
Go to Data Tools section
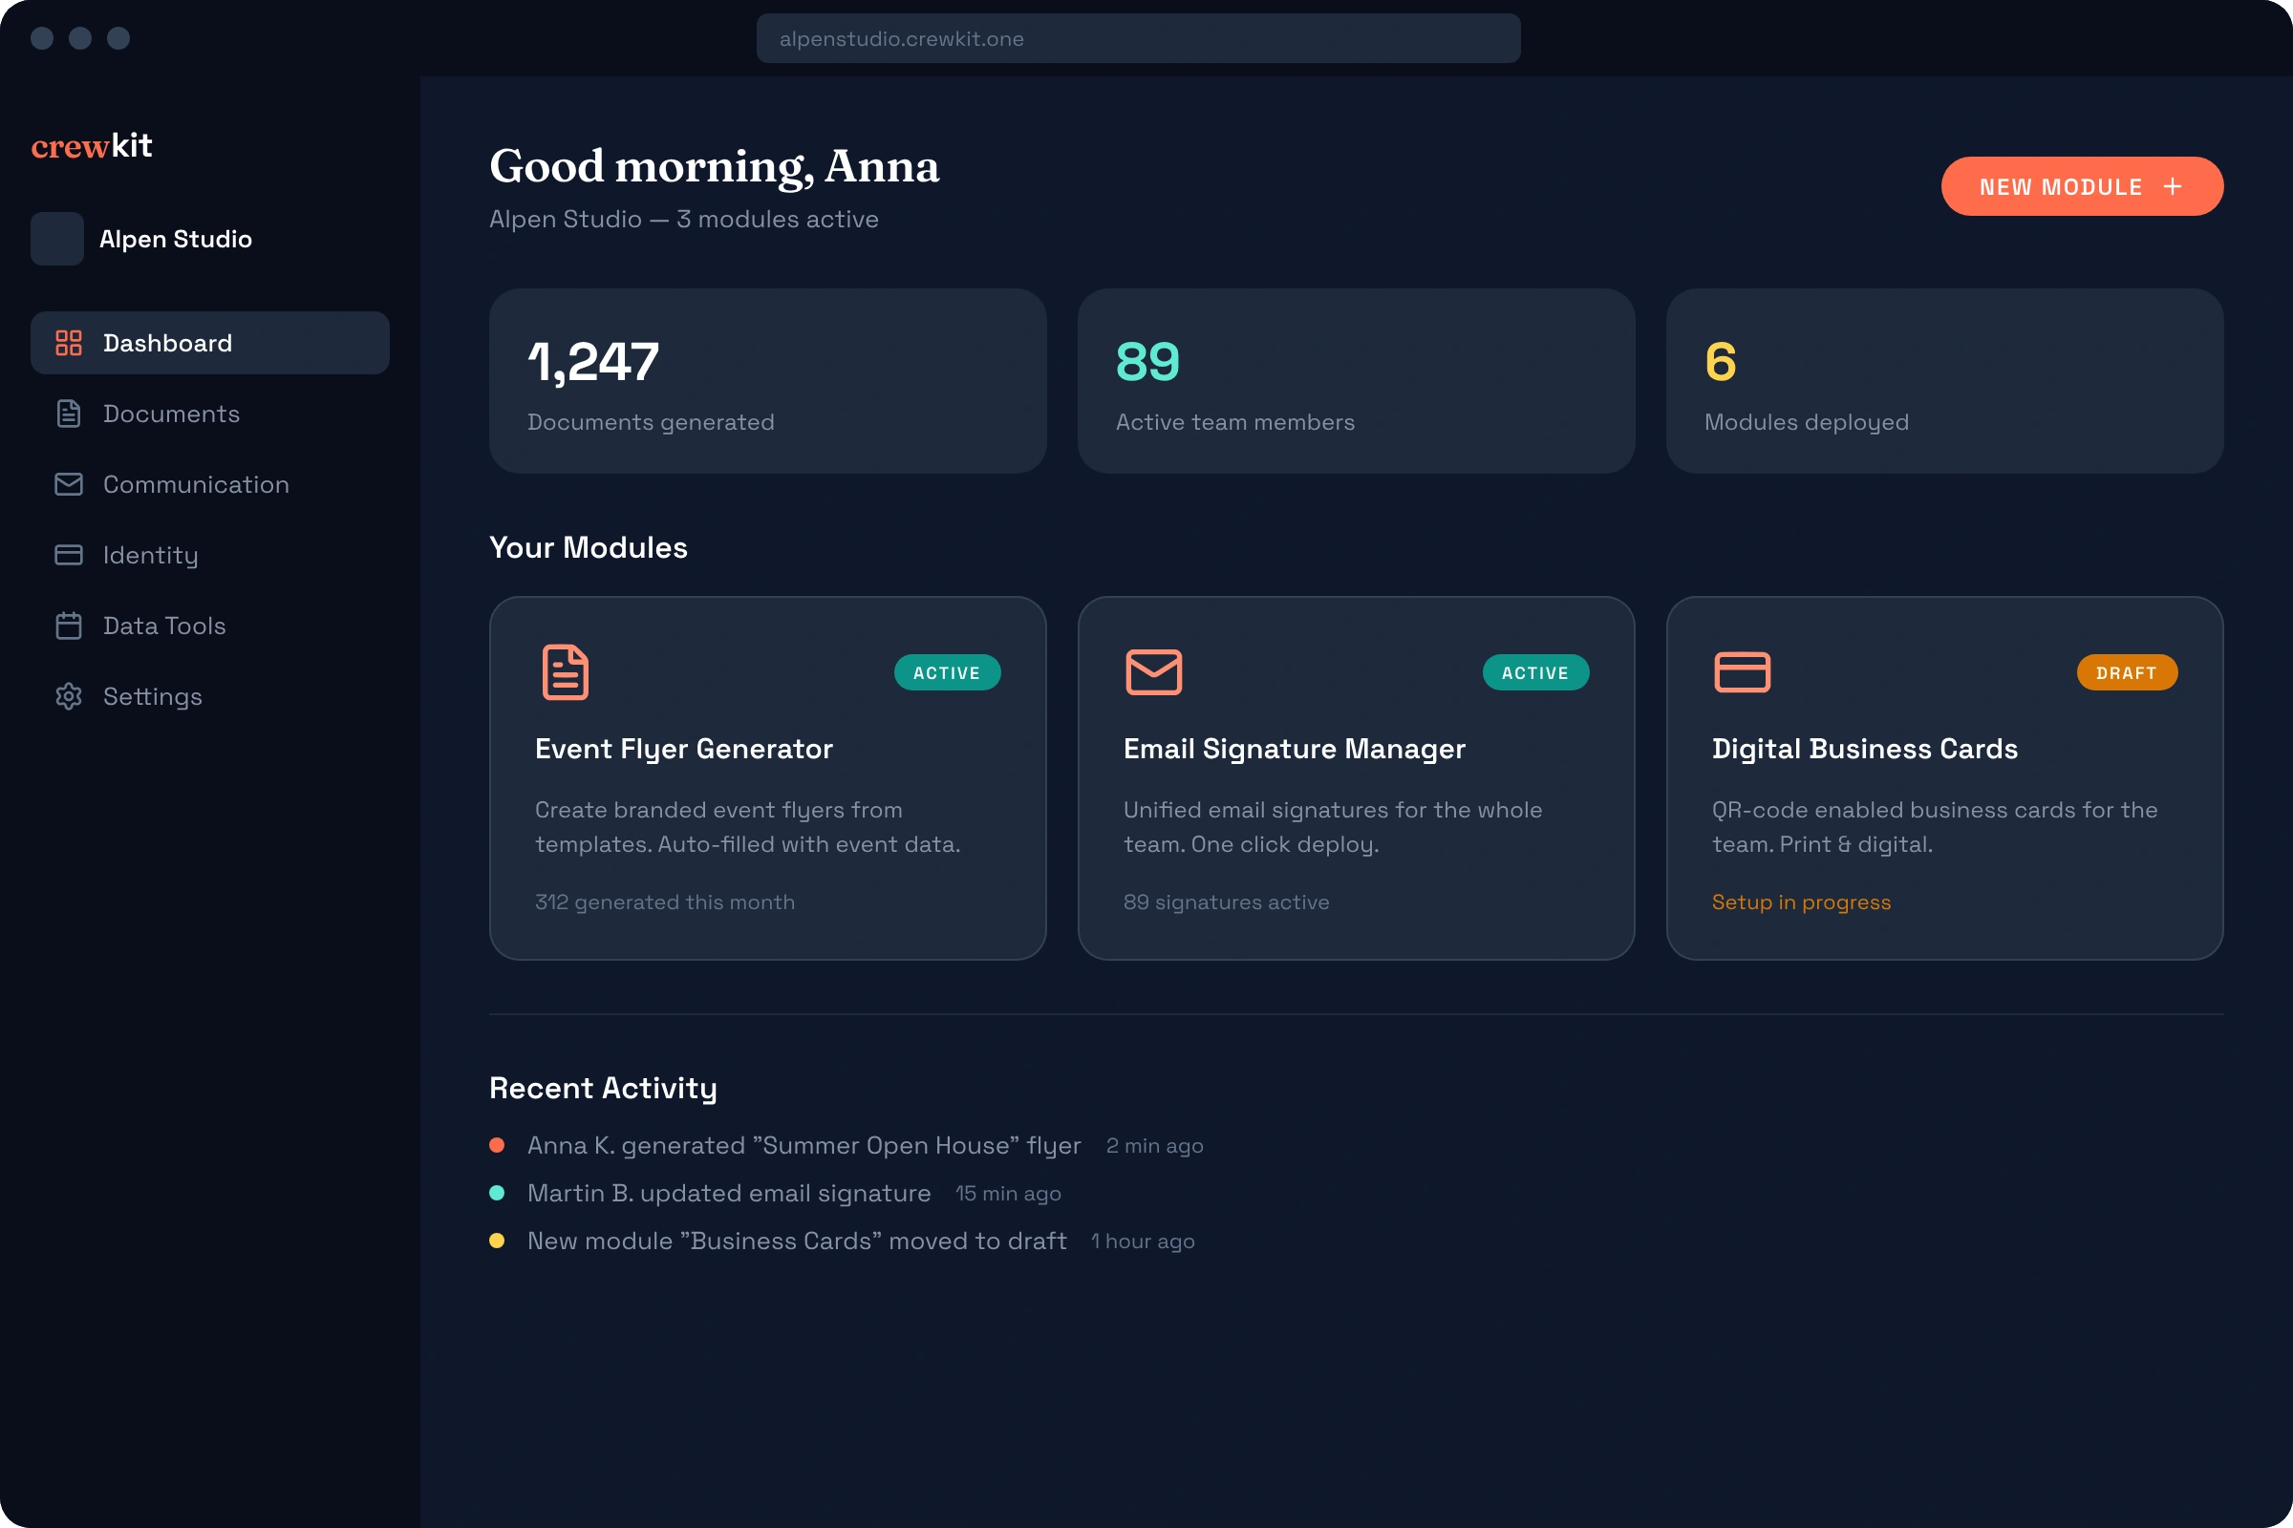click(163, 626)
